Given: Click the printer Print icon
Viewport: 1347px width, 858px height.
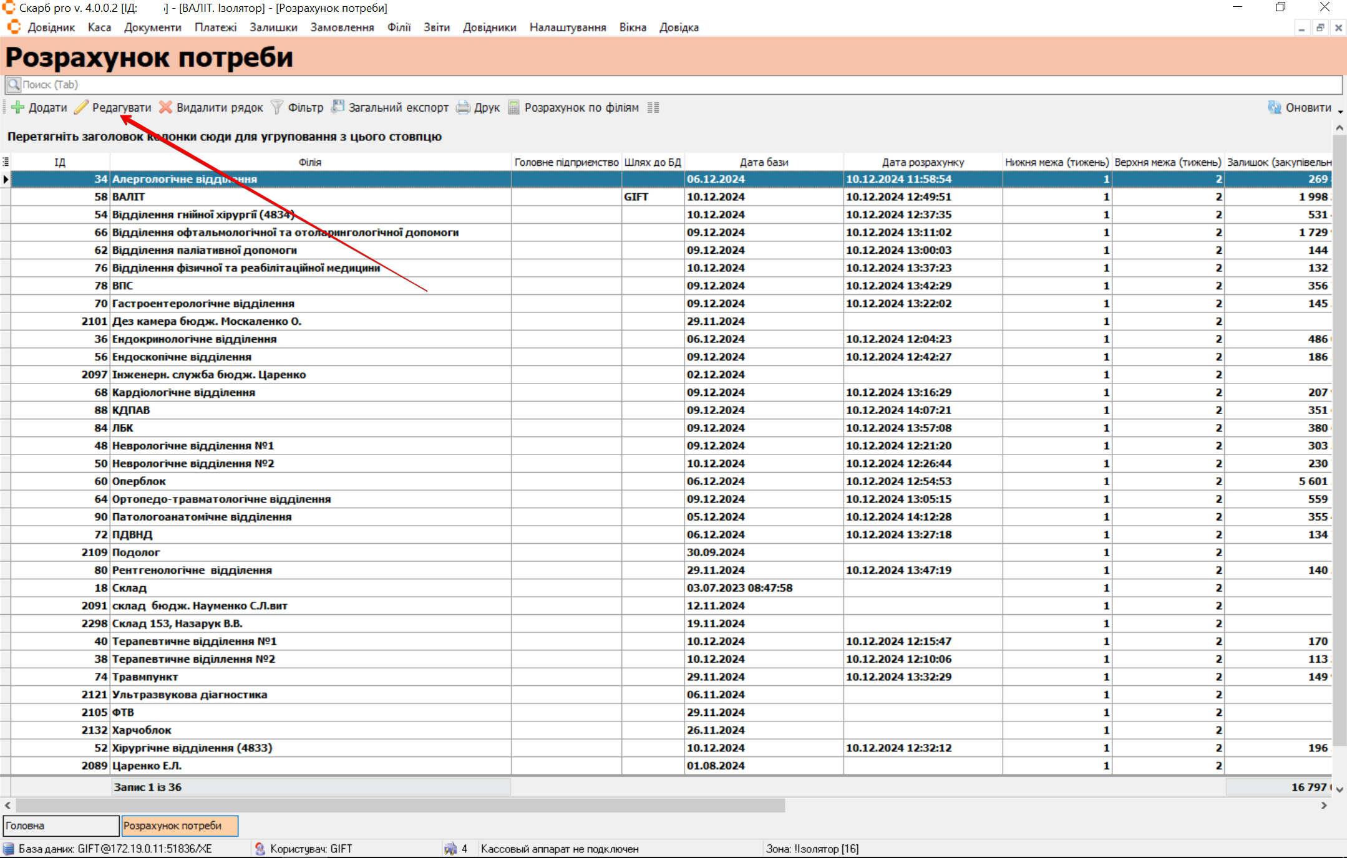Looking at the screenshot, I should coord(463,107).
